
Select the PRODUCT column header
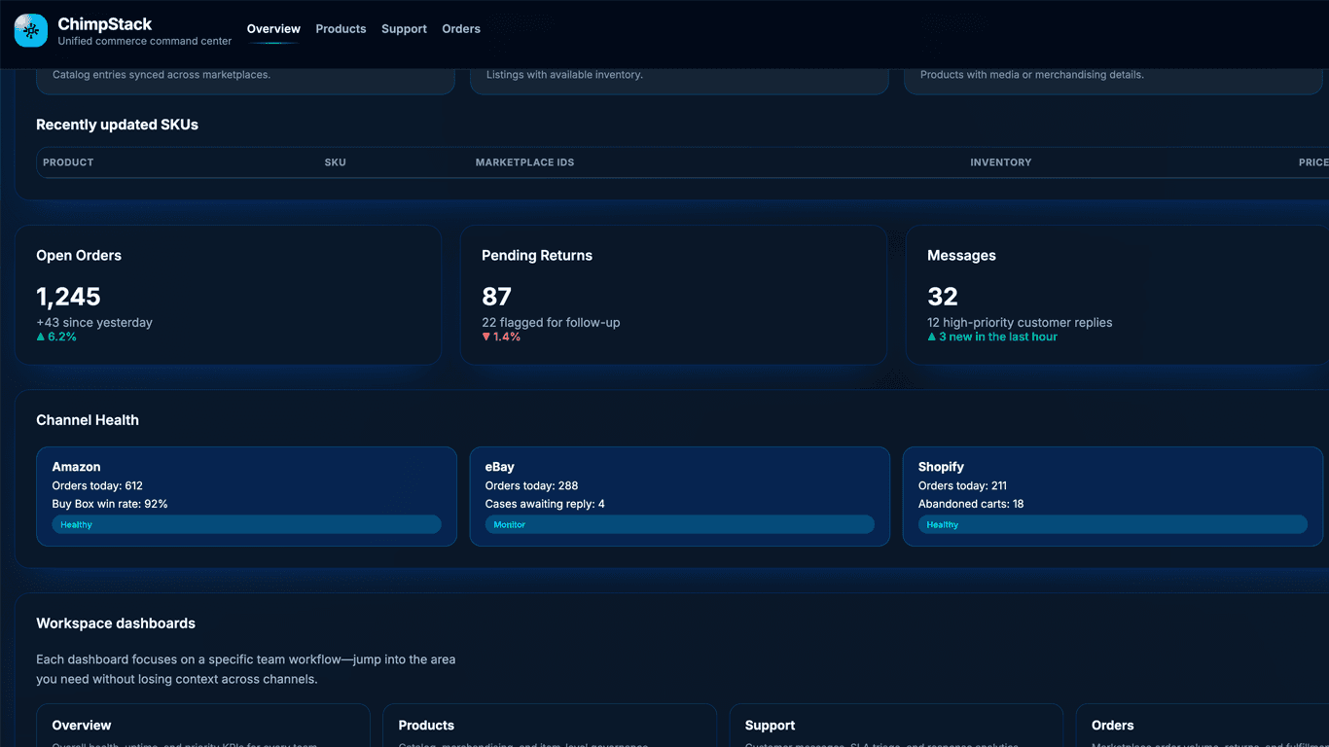tap(68, 162)
